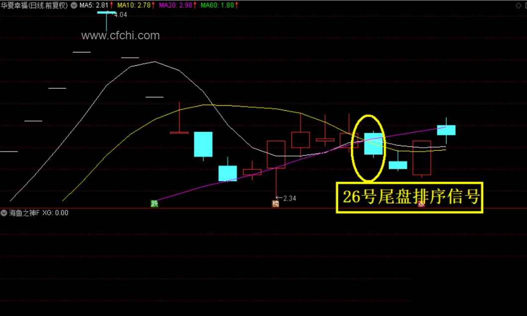Viewport: 527px width, 316px height.
Task: Click the green 跌 marker icon
Action: coord(154,204)
